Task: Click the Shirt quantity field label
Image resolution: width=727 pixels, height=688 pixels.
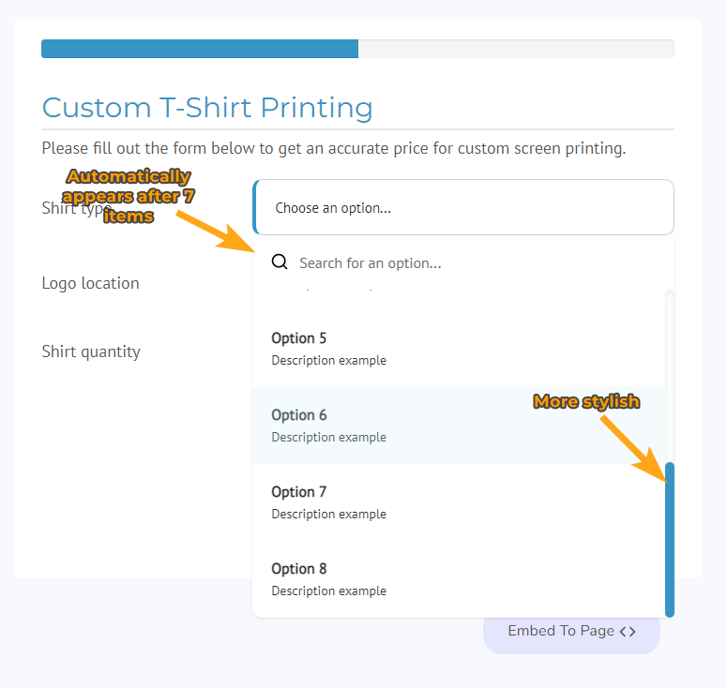Action: pyautogui.click(x=91, y=351)
